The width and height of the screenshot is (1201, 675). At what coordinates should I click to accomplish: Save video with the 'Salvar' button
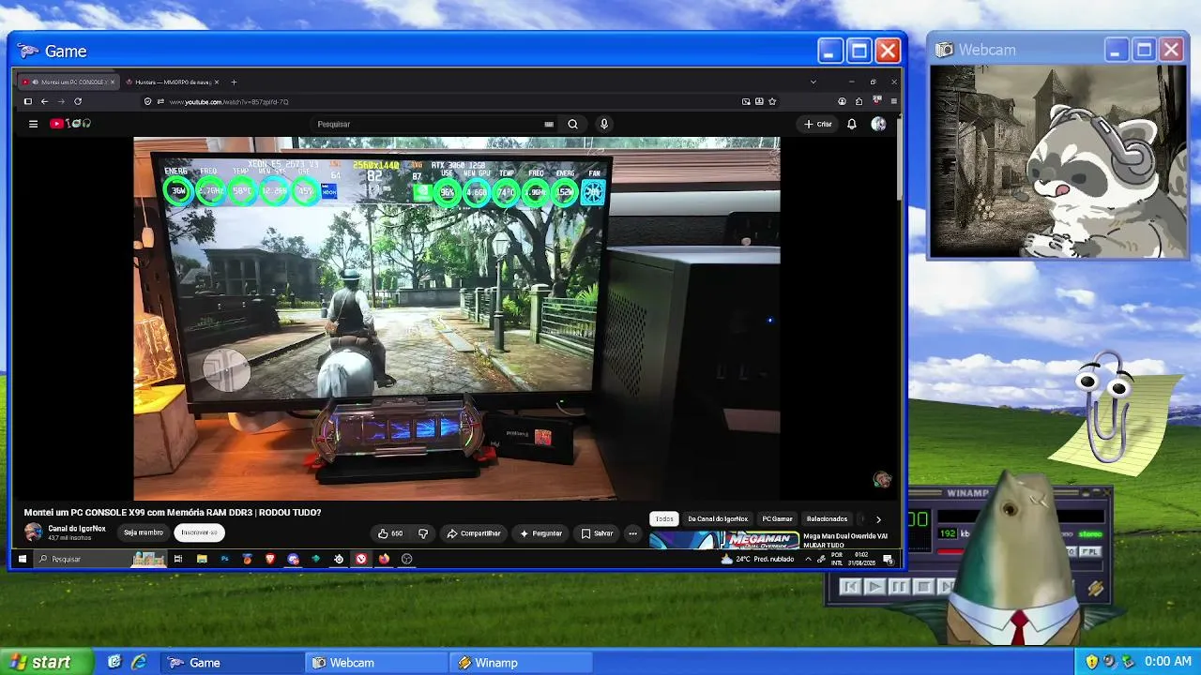pos(597,533)
